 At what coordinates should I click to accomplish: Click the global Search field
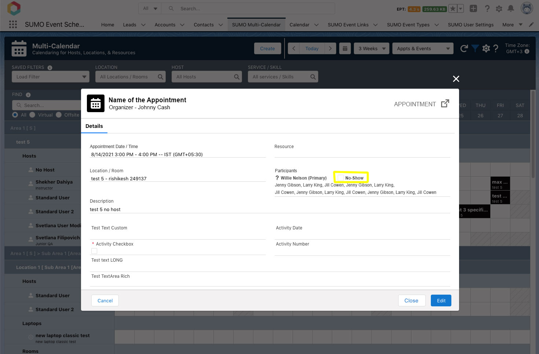(x=253, y=8)
